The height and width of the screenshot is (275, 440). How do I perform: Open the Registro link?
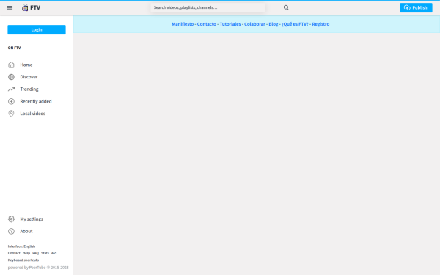click(x=320, y=24)
